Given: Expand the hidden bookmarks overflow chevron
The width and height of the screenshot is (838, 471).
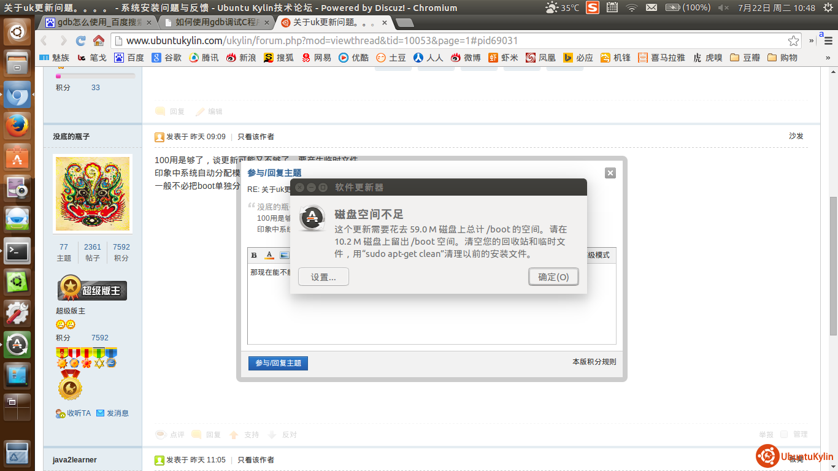Looking at the screenshot, I should (x=828, y=58).
